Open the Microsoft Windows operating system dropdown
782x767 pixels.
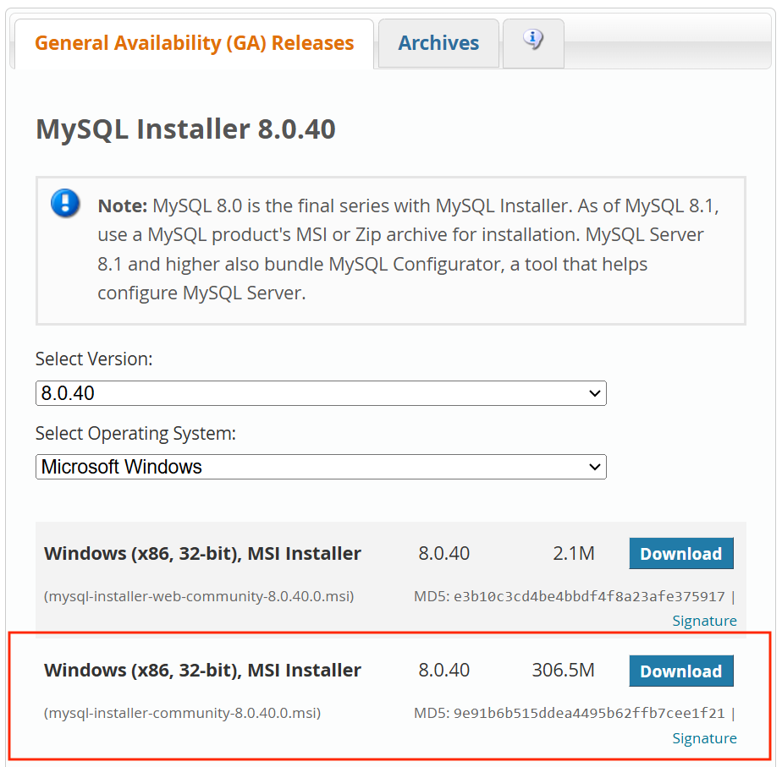click(321, 467)
